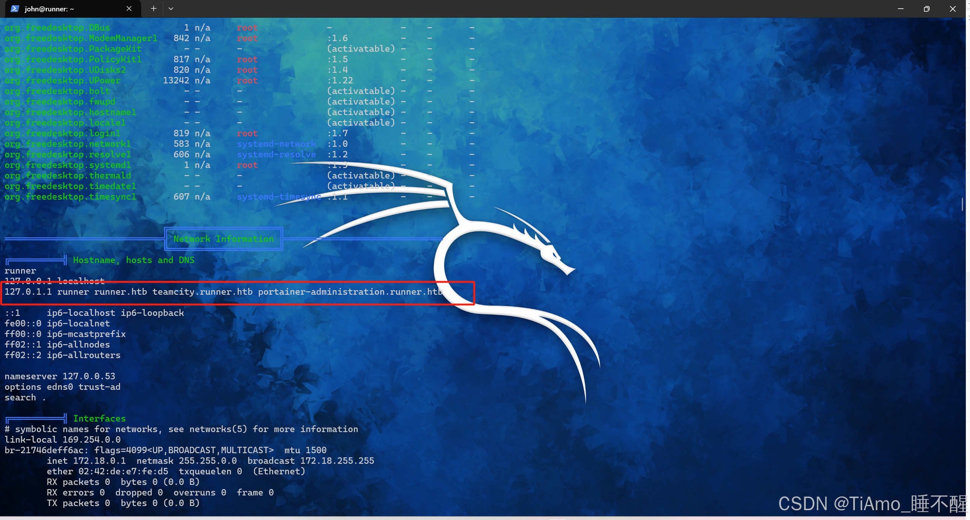Click 'org.freedesktop.PolicyKit1' service name

pyautogui.click(x=73, y=59)
